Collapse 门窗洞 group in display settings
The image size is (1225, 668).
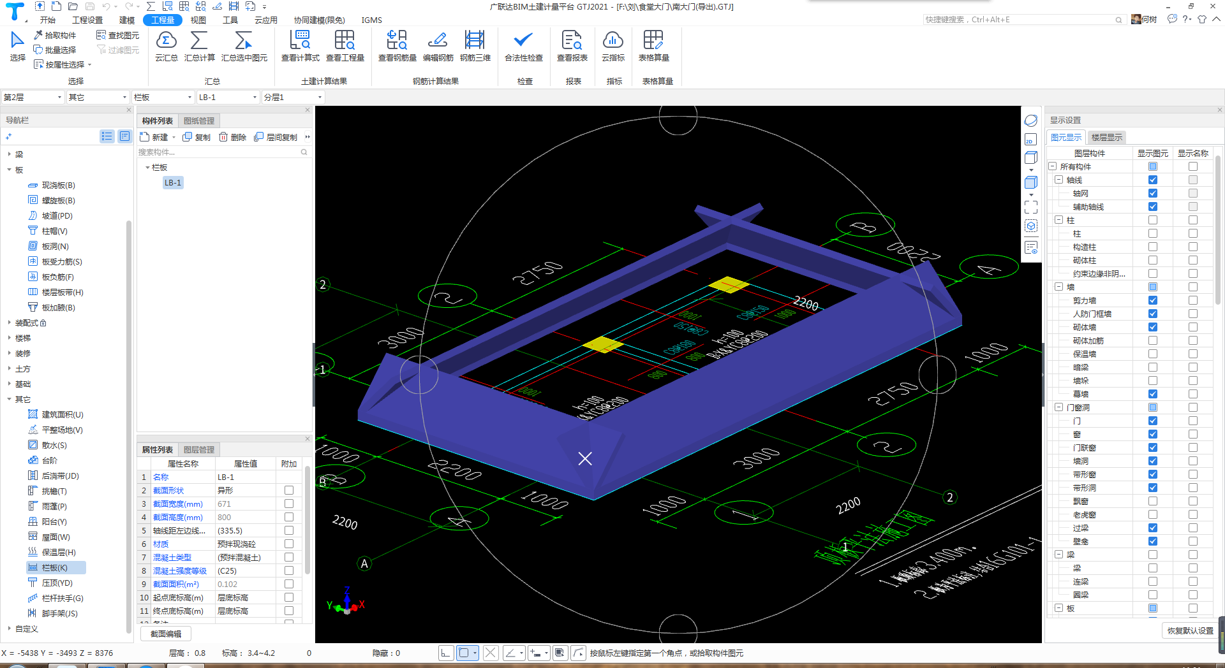[1058, 407]
